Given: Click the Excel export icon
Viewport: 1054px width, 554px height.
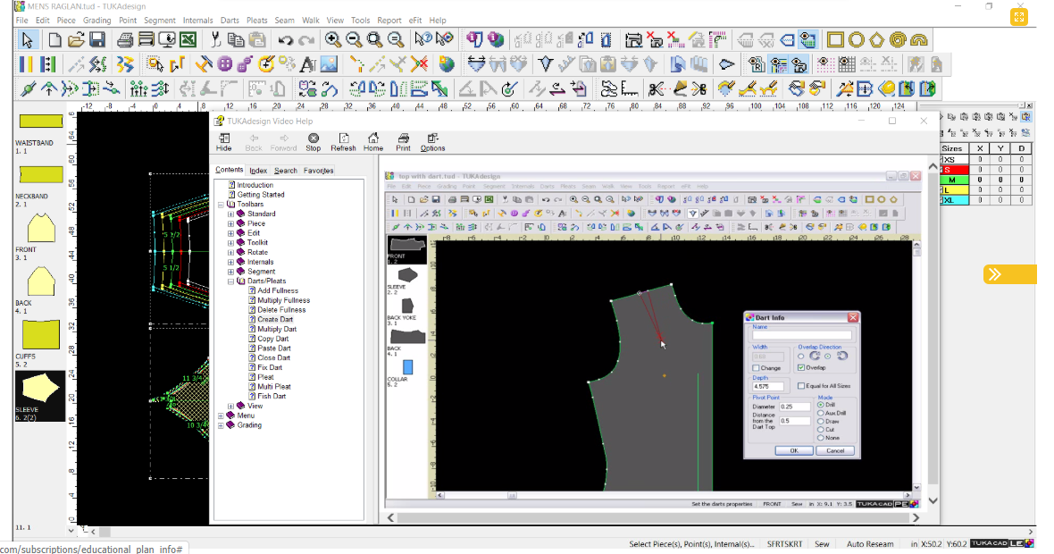Looking at the screenshot, I should 188,39.
